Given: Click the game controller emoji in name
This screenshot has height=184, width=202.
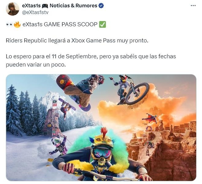Looking at the screenshot, I should [45, 6].
